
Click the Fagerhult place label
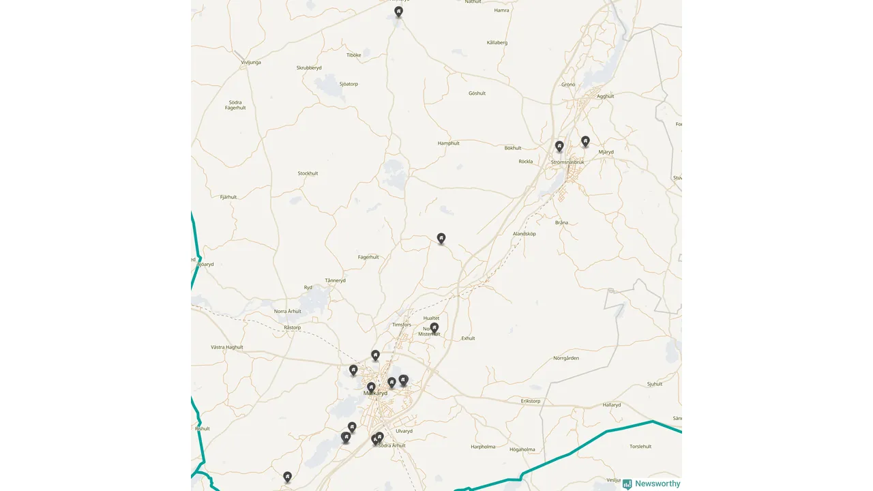pyautogui.click(x=368, y=257)
